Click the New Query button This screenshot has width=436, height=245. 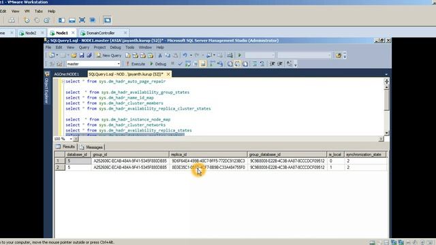[x=109, y=56]
